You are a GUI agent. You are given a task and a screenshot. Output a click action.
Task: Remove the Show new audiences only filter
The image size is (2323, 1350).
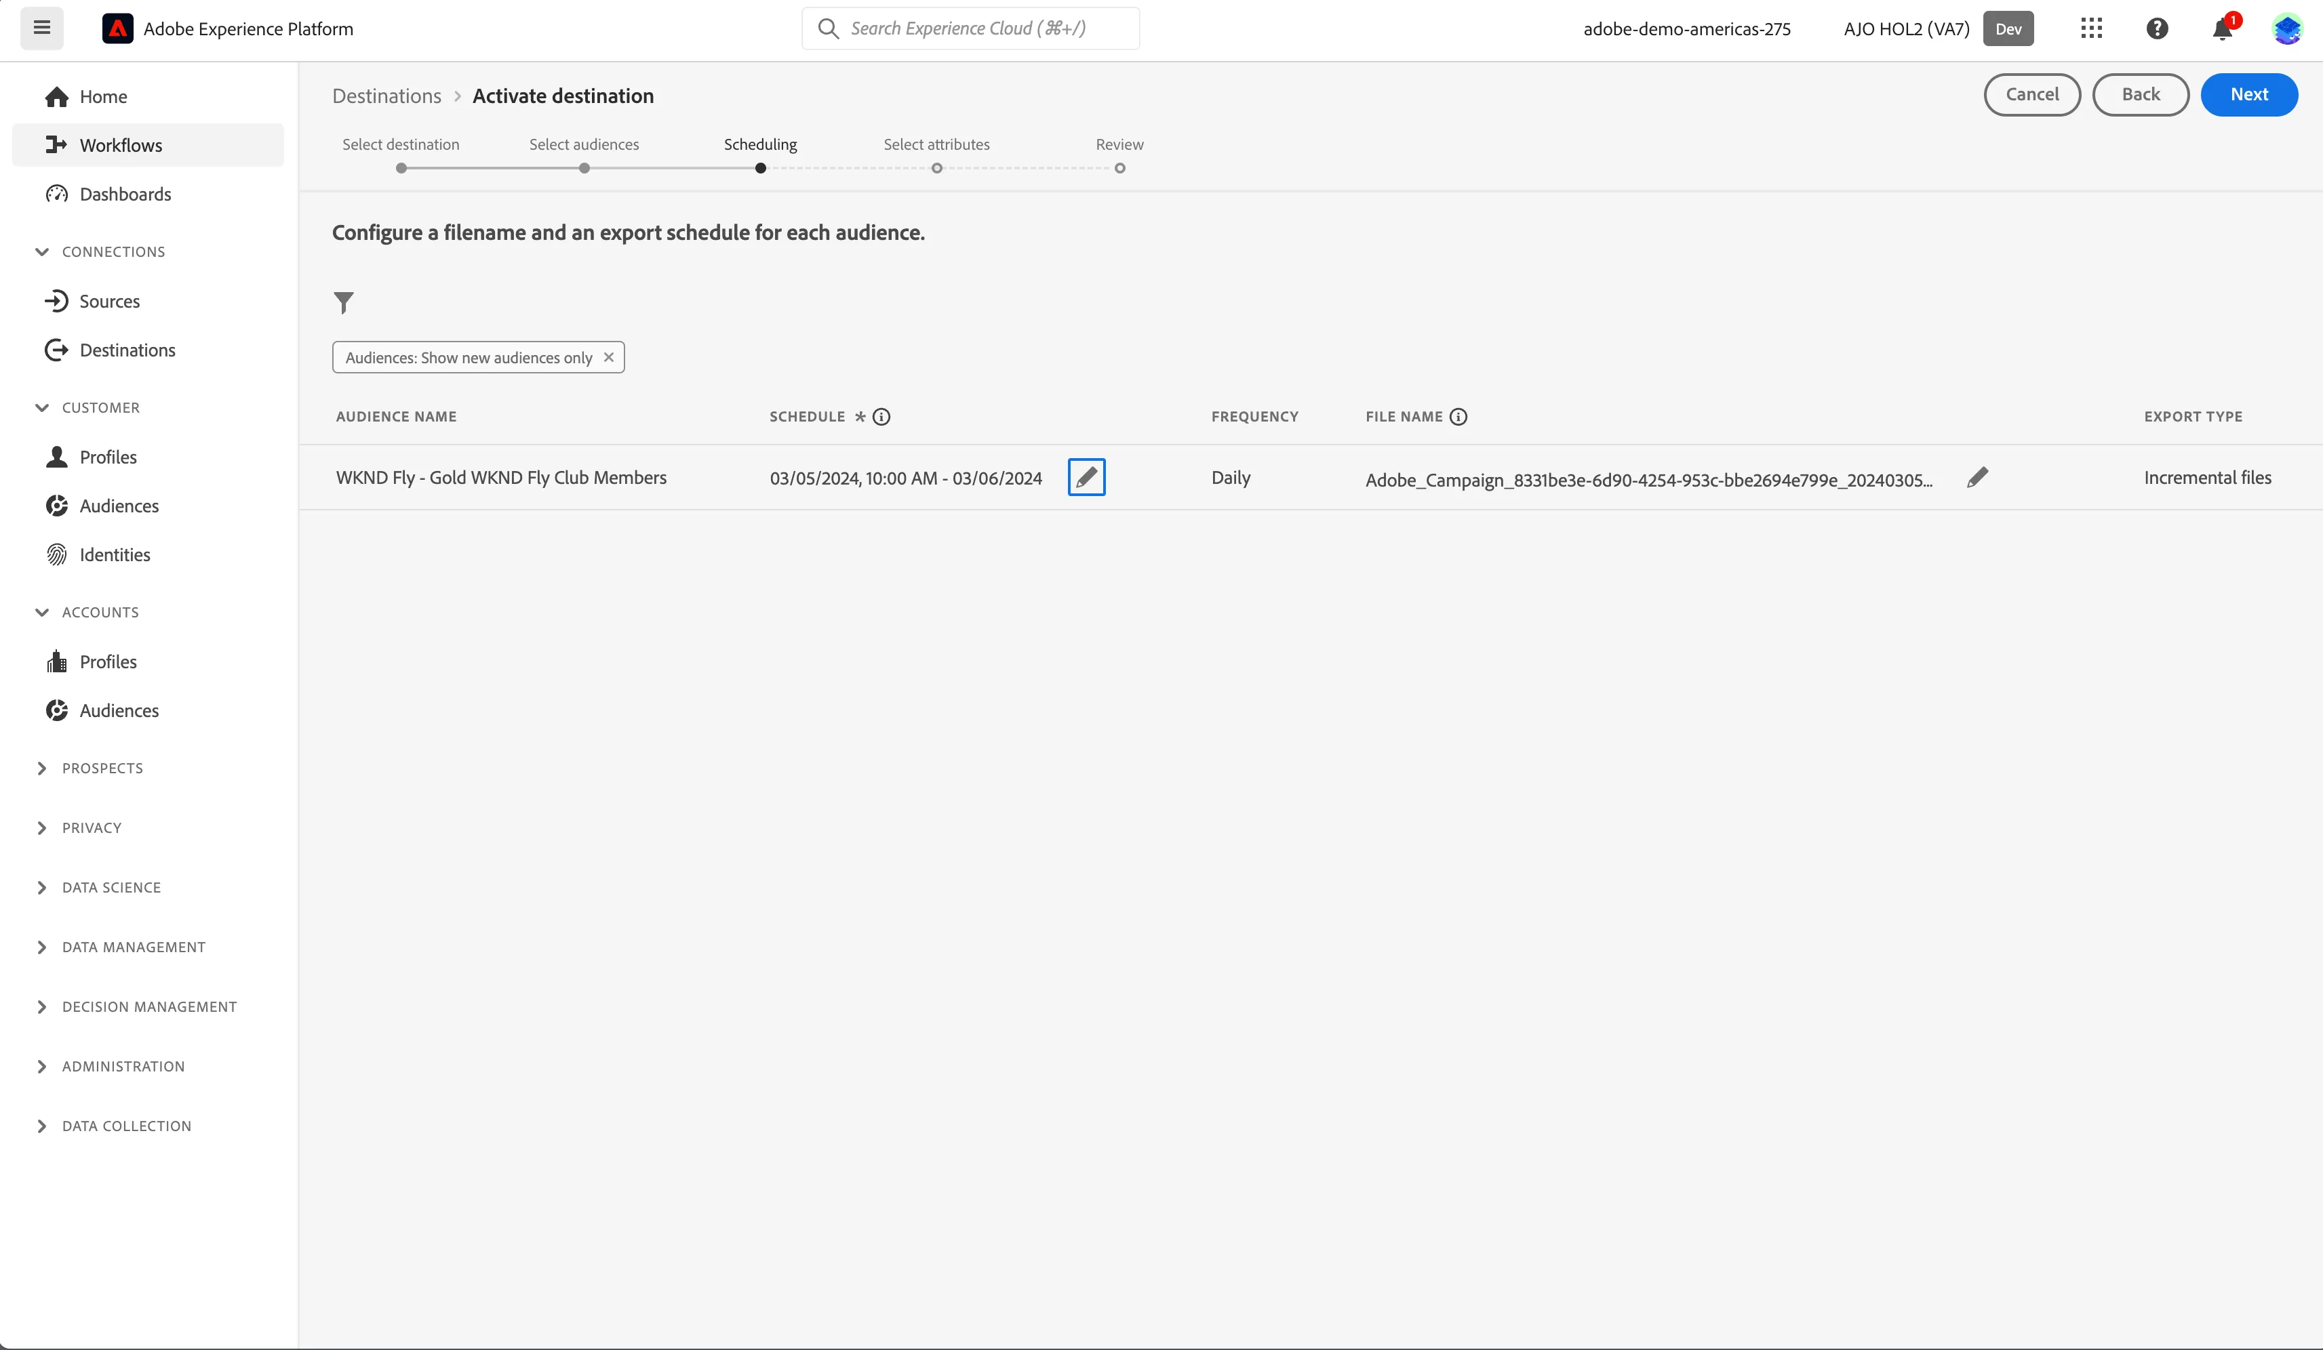click(608, 358)
